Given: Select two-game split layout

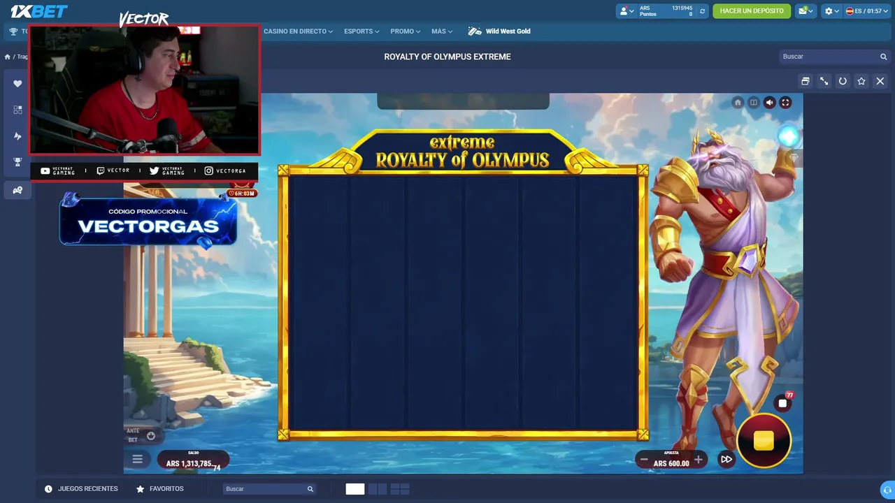Looking at the screenshot, I should [x=378, y=489].
